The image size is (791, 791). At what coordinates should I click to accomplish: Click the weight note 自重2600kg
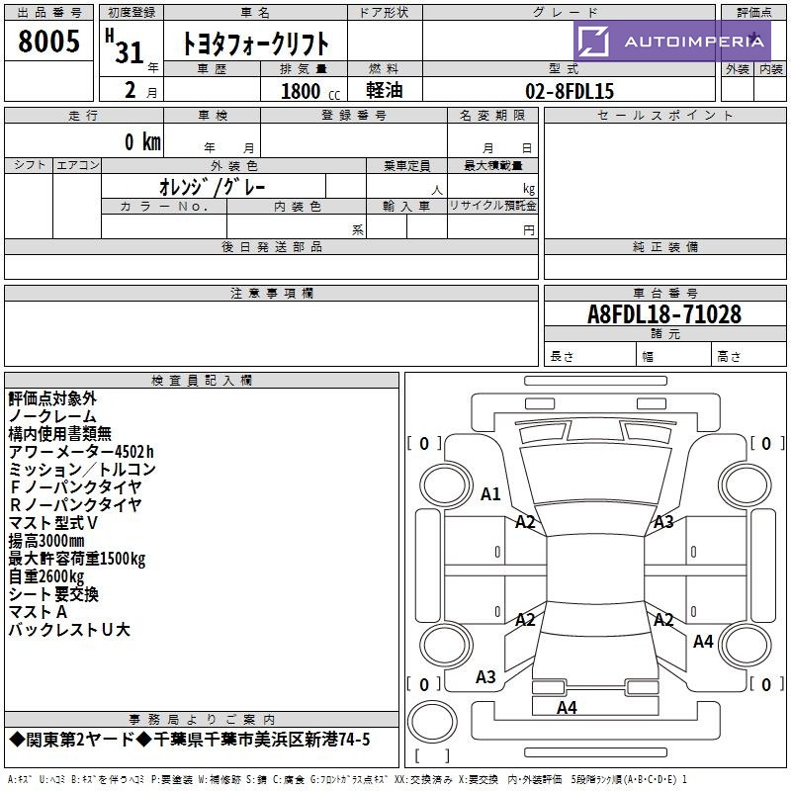coord(46,576)
